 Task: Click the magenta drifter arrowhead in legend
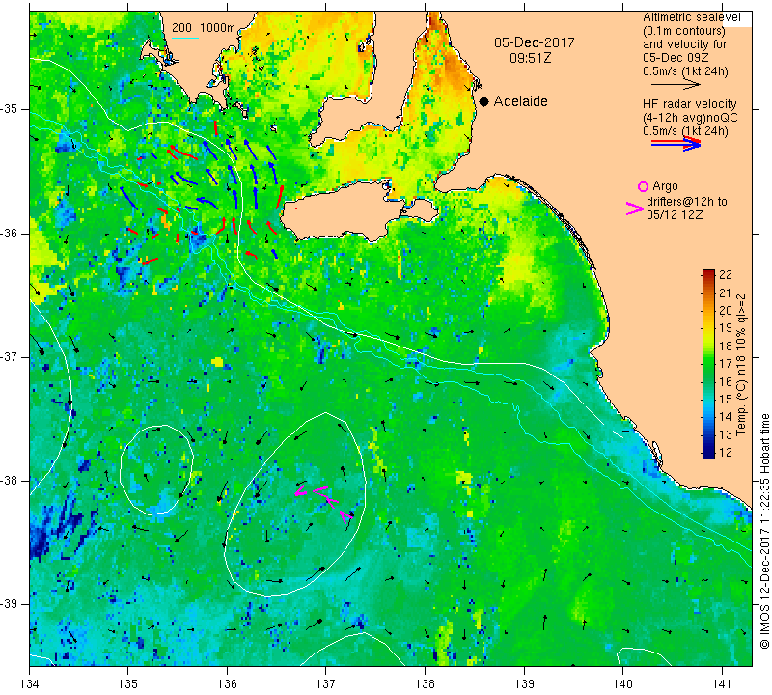click(x=635, y=208)
